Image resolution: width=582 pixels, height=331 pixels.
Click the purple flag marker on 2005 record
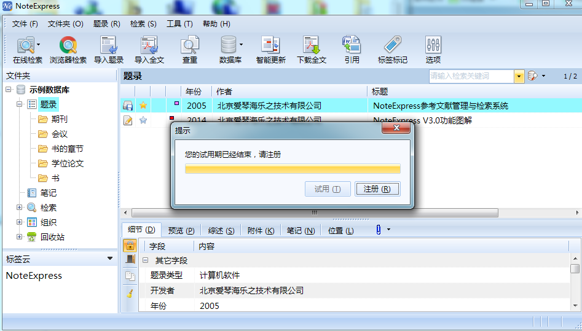176,103
